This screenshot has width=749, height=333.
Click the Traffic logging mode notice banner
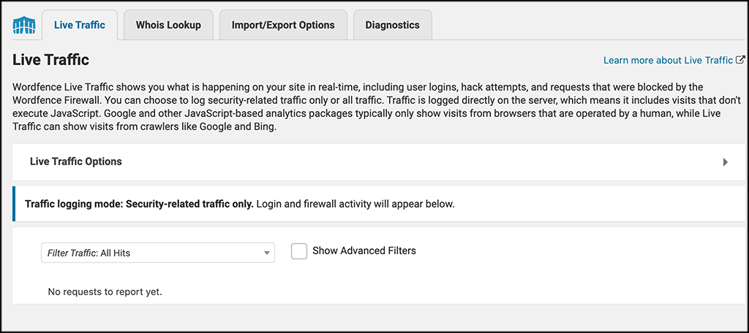tap(379, 204)
